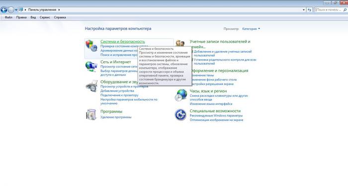This screenshot has width=348, height=186.
Task: Click Выбор параметров домашней группы link
Action: [x=119, y=73]
